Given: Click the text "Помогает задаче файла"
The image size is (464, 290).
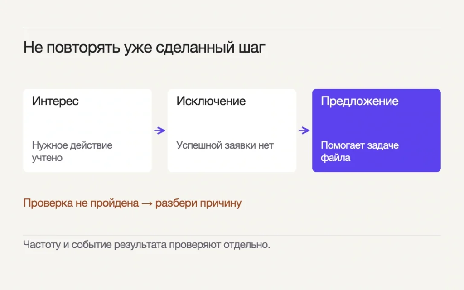Looking at the screenshot, I should (359, 151).
